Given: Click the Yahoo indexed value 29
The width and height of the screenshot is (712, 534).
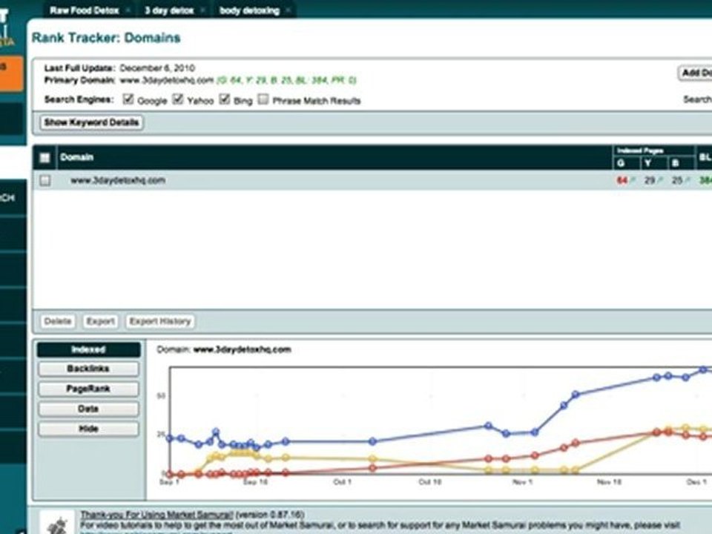Looking at the screenshot, I should 650,180.
